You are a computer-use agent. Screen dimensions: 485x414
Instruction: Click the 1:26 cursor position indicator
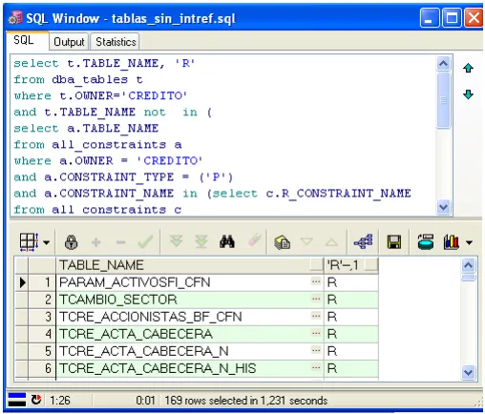click(x=60, y=401)
